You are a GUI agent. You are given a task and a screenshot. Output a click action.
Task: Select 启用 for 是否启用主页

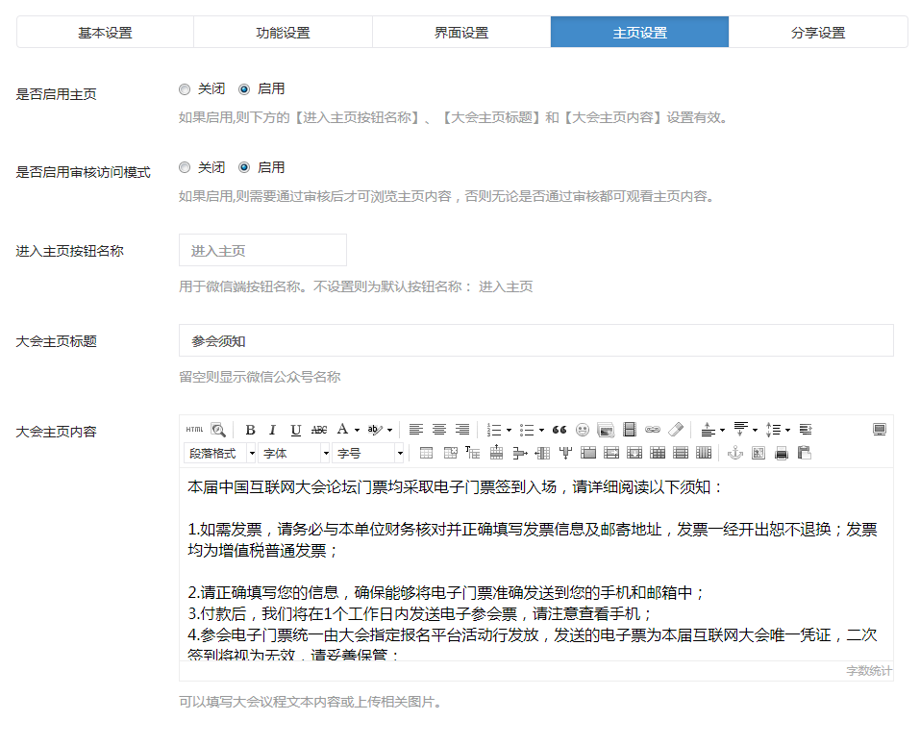click(244, 89)
